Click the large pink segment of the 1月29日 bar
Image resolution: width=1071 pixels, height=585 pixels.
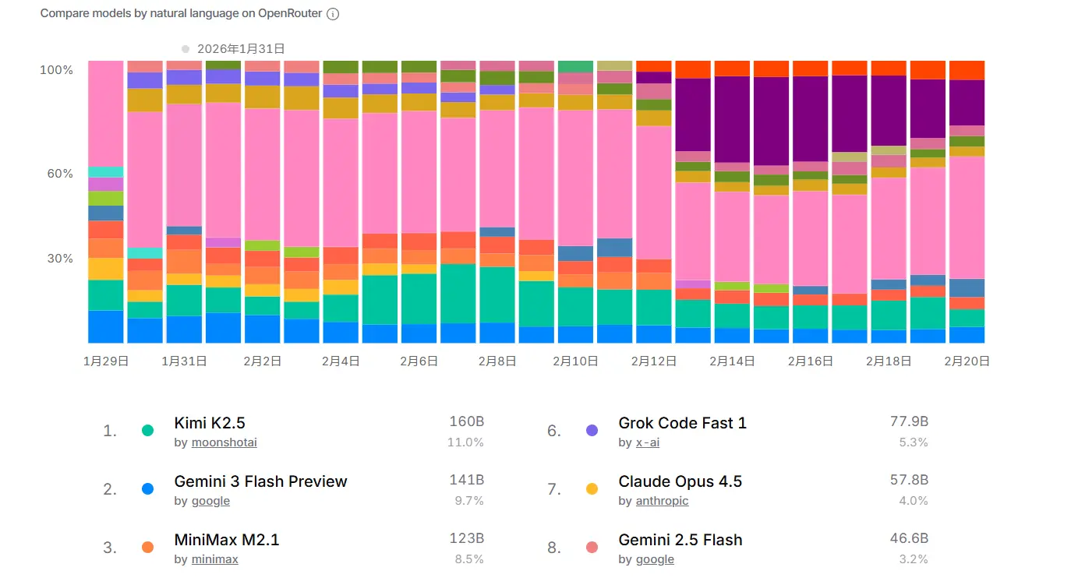(x=106, y=113)
